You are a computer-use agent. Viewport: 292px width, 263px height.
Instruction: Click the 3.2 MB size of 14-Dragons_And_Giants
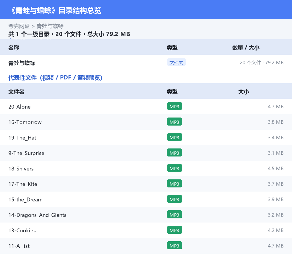[x=276, y=215]
